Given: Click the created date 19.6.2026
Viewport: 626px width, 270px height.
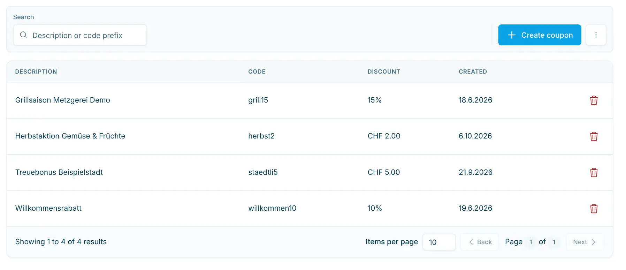Looking at the screenshot, I should (x=475, y=208).
